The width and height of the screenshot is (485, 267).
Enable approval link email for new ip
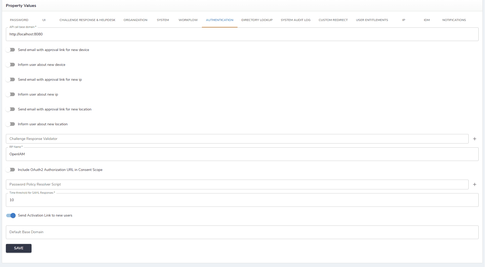click(x=11, y=80)
